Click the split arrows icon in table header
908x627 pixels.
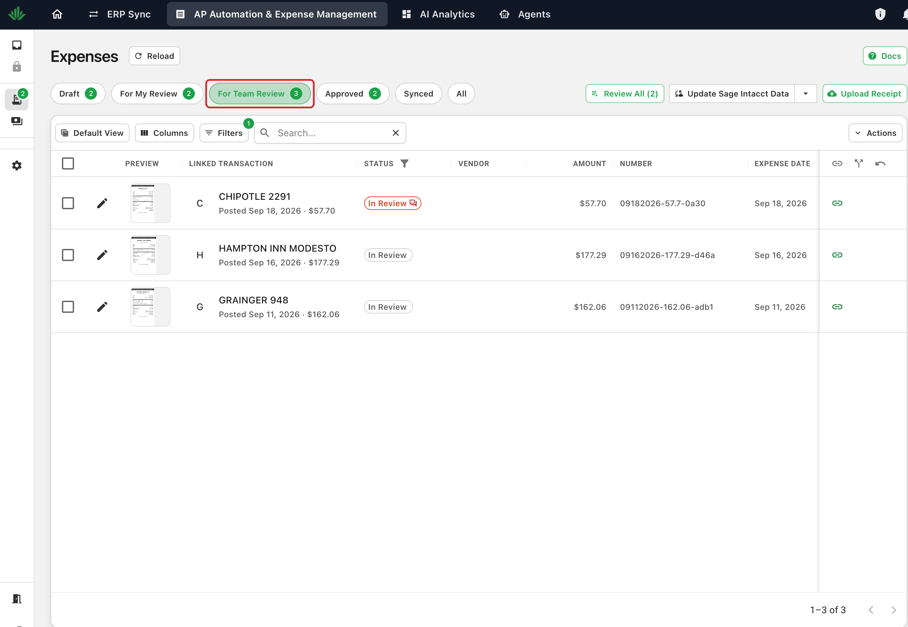(859, 163)
